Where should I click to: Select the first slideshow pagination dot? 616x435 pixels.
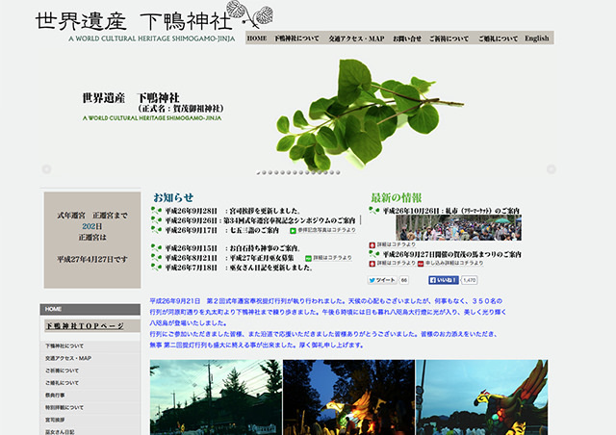(259, 172)
